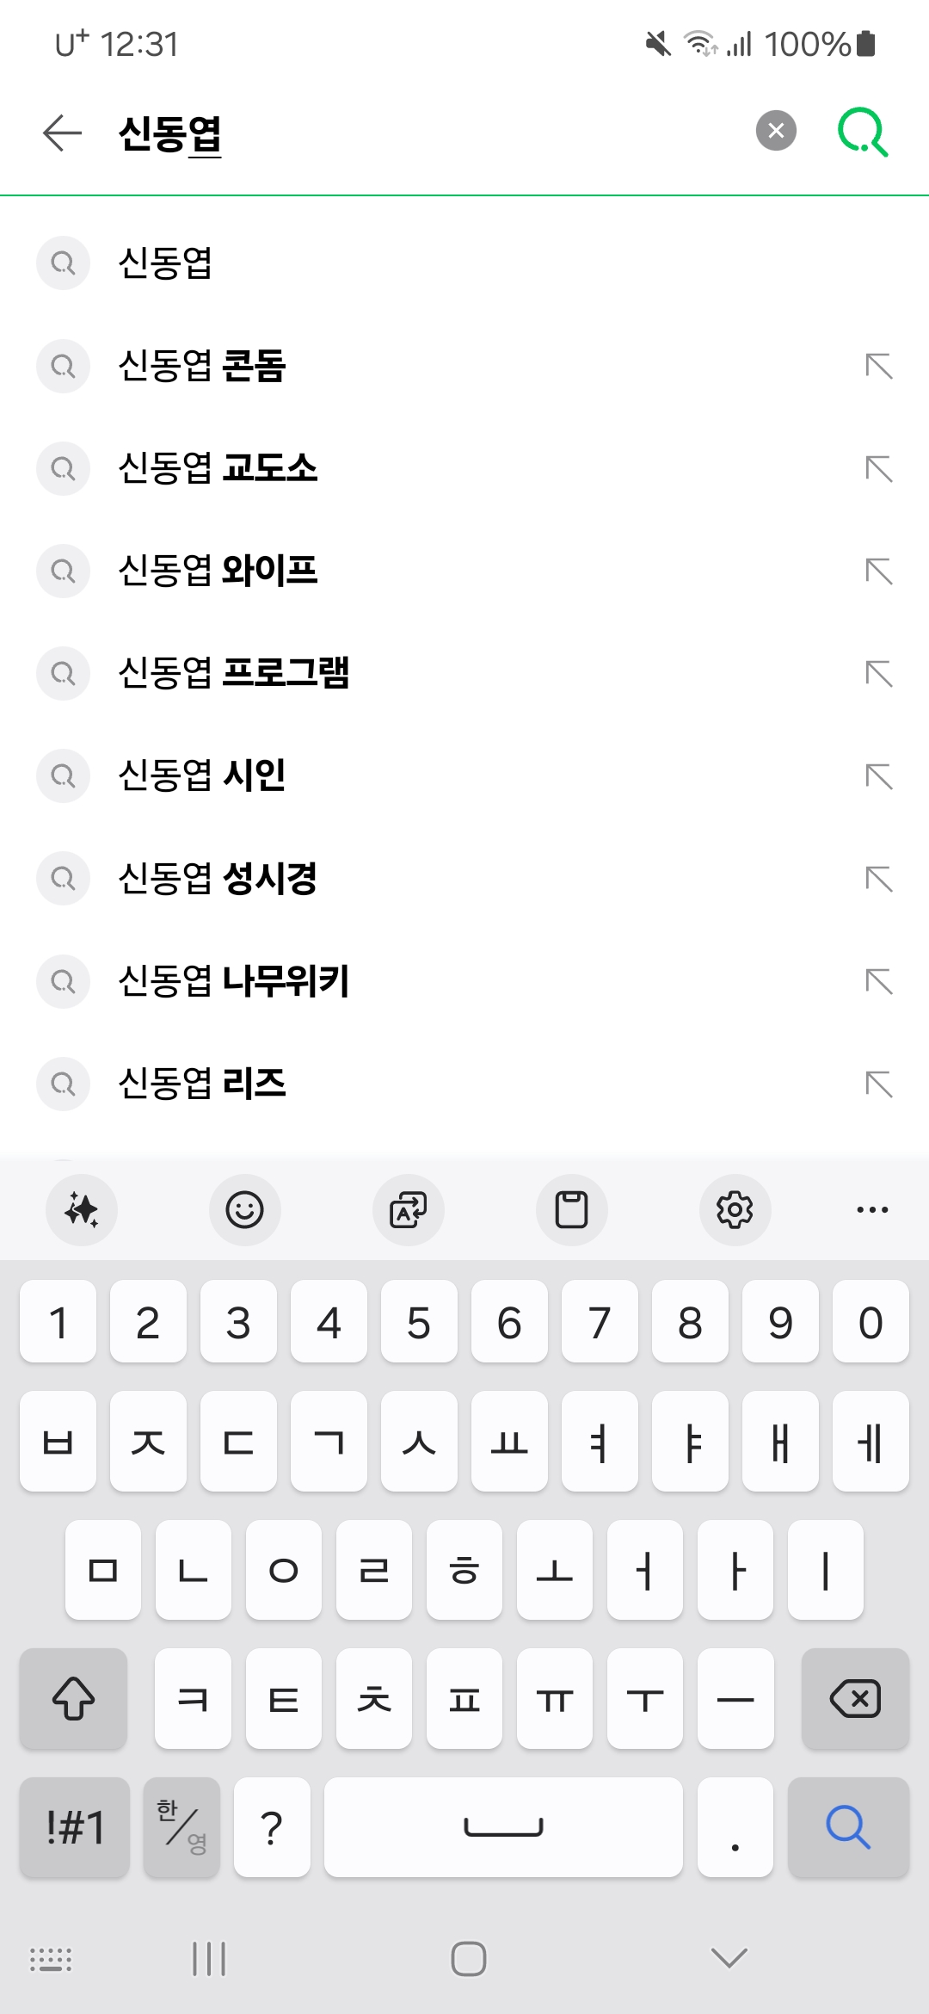Fill search box with 신동엽 와이프 arrow
929x2014 pixels.
(879, 571)
